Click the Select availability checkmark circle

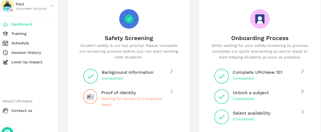point(222,117)
